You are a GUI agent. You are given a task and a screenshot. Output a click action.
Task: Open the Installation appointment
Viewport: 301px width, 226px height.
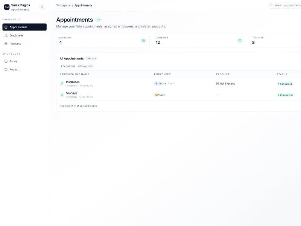[x=73, y=82]
